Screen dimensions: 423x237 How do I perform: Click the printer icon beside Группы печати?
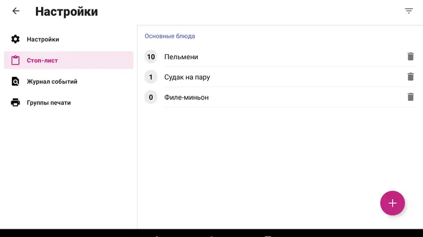click(15, 103)
